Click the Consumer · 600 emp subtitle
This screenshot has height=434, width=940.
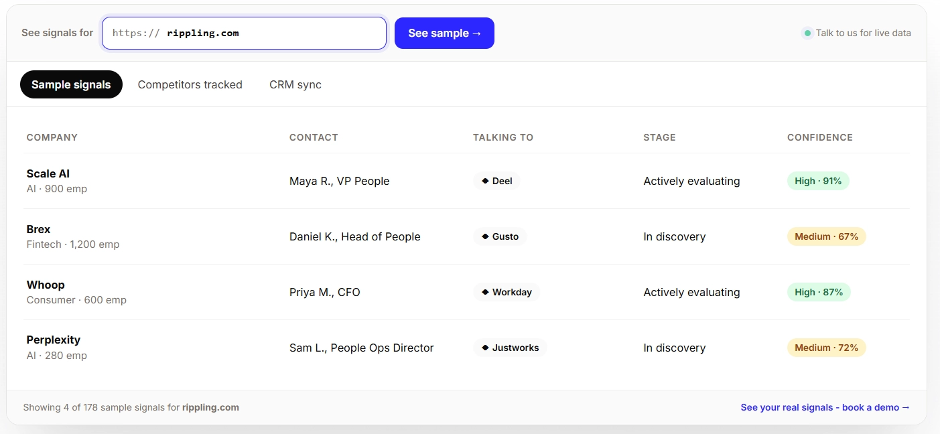coord(76,300)
